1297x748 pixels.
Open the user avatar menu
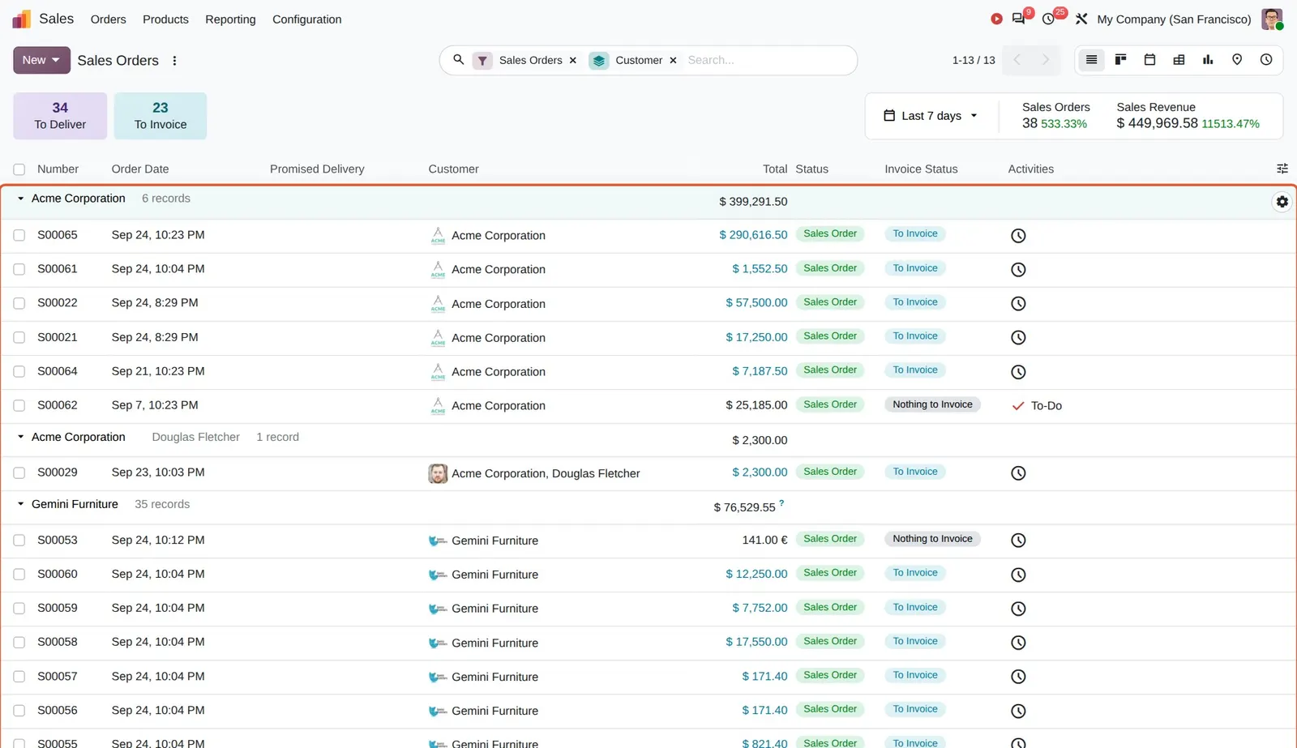coord(1272,19)
